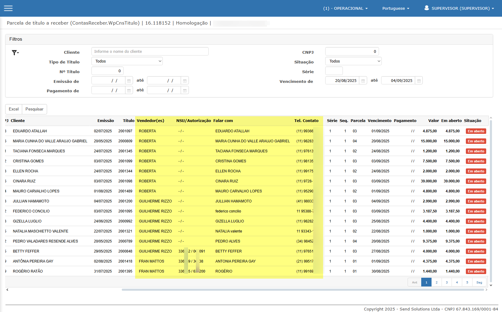Click the horizontal table scrollbar

point(303,290)
